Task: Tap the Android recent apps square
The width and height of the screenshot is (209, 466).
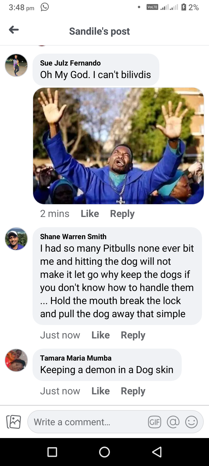Action: point(52,452)
